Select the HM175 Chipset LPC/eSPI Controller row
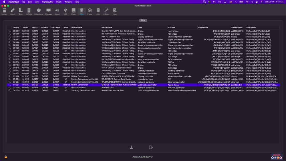This screenshot has width=286, height=161. tap(143, 68)
